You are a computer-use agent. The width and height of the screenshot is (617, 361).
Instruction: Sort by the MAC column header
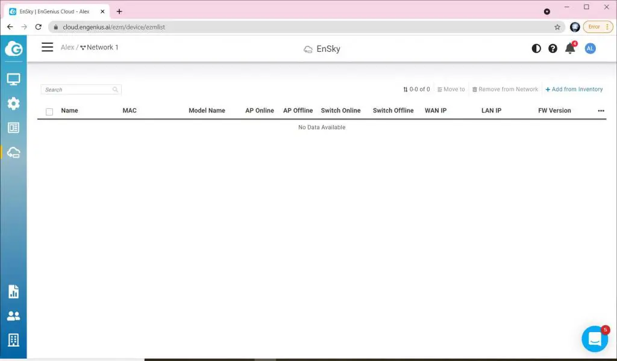point(130,111)
